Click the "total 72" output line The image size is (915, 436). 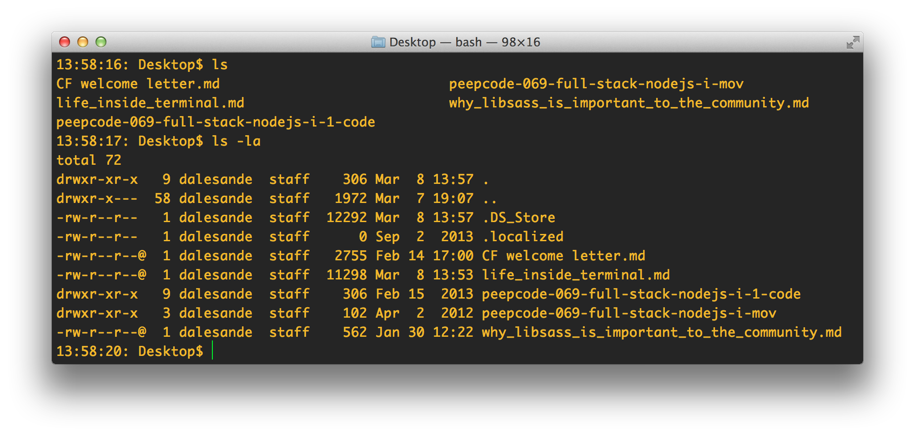pyautogui.click(x=89, y=160)
